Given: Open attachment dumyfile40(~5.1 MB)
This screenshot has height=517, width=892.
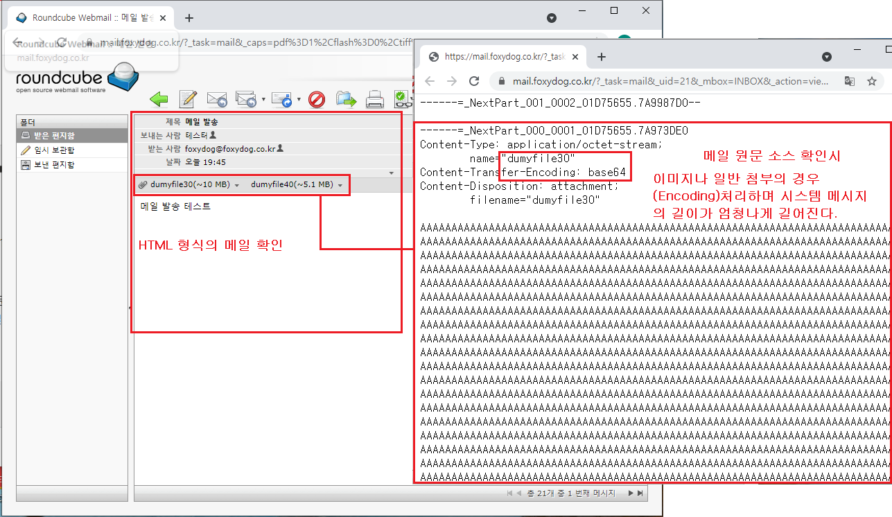Looking at the screenshot, I should 292,185.
